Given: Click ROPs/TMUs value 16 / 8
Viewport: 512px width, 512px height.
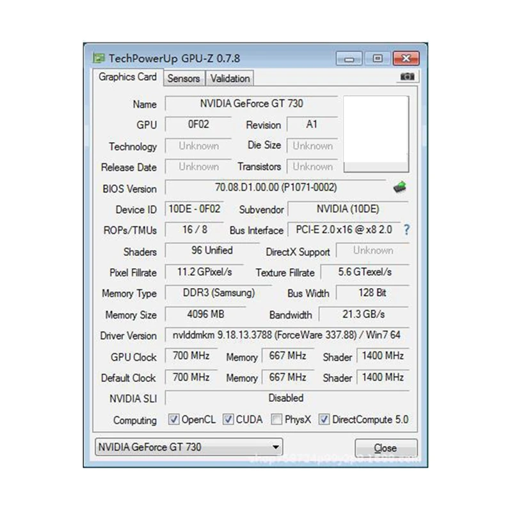Looking at the screenshot, I should pos(195,230).
